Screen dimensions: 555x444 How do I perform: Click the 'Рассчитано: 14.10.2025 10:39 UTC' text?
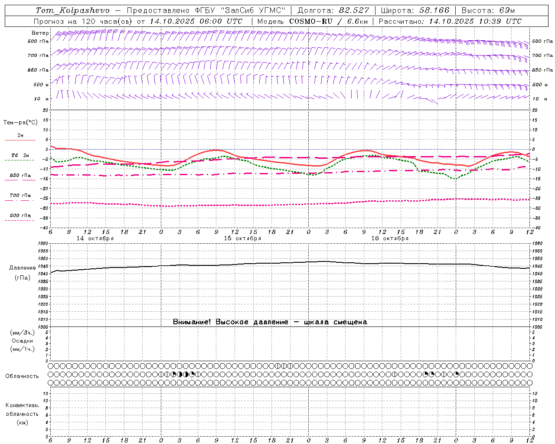coord(450,21)
